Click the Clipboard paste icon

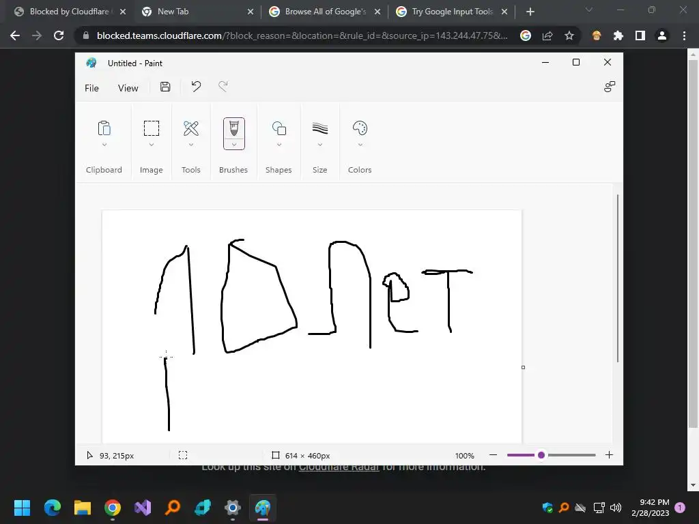(x=104, y=128)
